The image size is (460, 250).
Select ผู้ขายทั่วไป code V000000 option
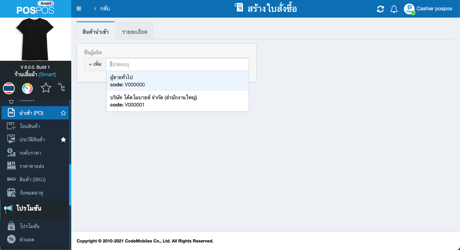[177, 81]
